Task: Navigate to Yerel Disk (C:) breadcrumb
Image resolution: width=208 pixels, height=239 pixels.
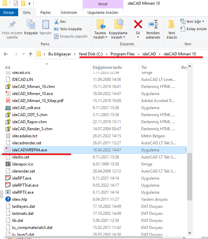Action: point(91,54)
